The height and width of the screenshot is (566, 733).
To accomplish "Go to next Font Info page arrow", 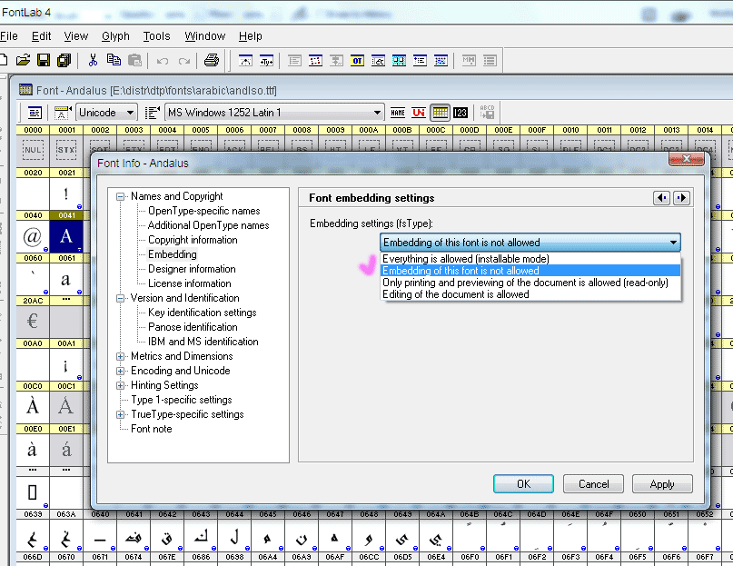I will point(681,198).
